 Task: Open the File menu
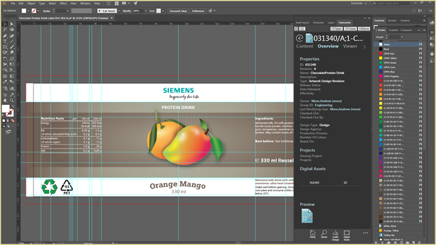tap(13, 3)
